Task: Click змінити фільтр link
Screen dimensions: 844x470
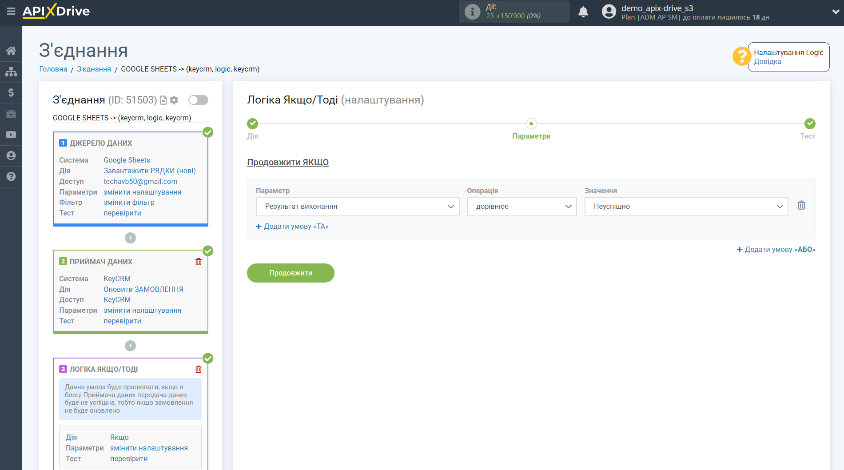Action: (x=129, y=203)
